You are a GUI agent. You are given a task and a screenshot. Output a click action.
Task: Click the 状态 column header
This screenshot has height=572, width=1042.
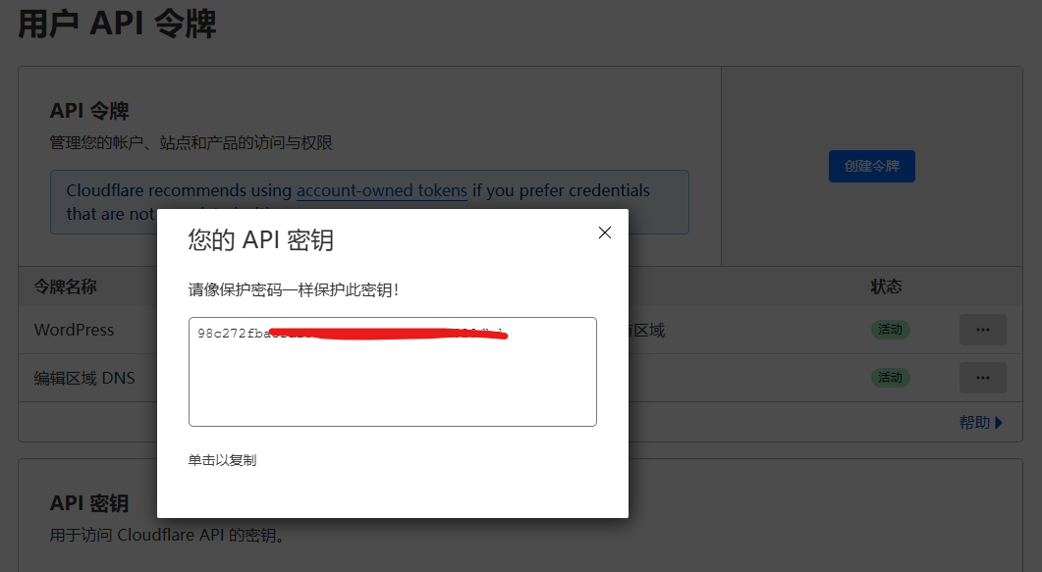point(886,286)
